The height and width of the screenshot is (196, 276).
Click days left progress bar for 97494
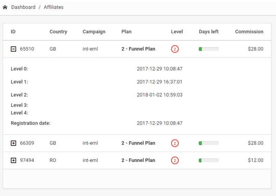(209, 161)
